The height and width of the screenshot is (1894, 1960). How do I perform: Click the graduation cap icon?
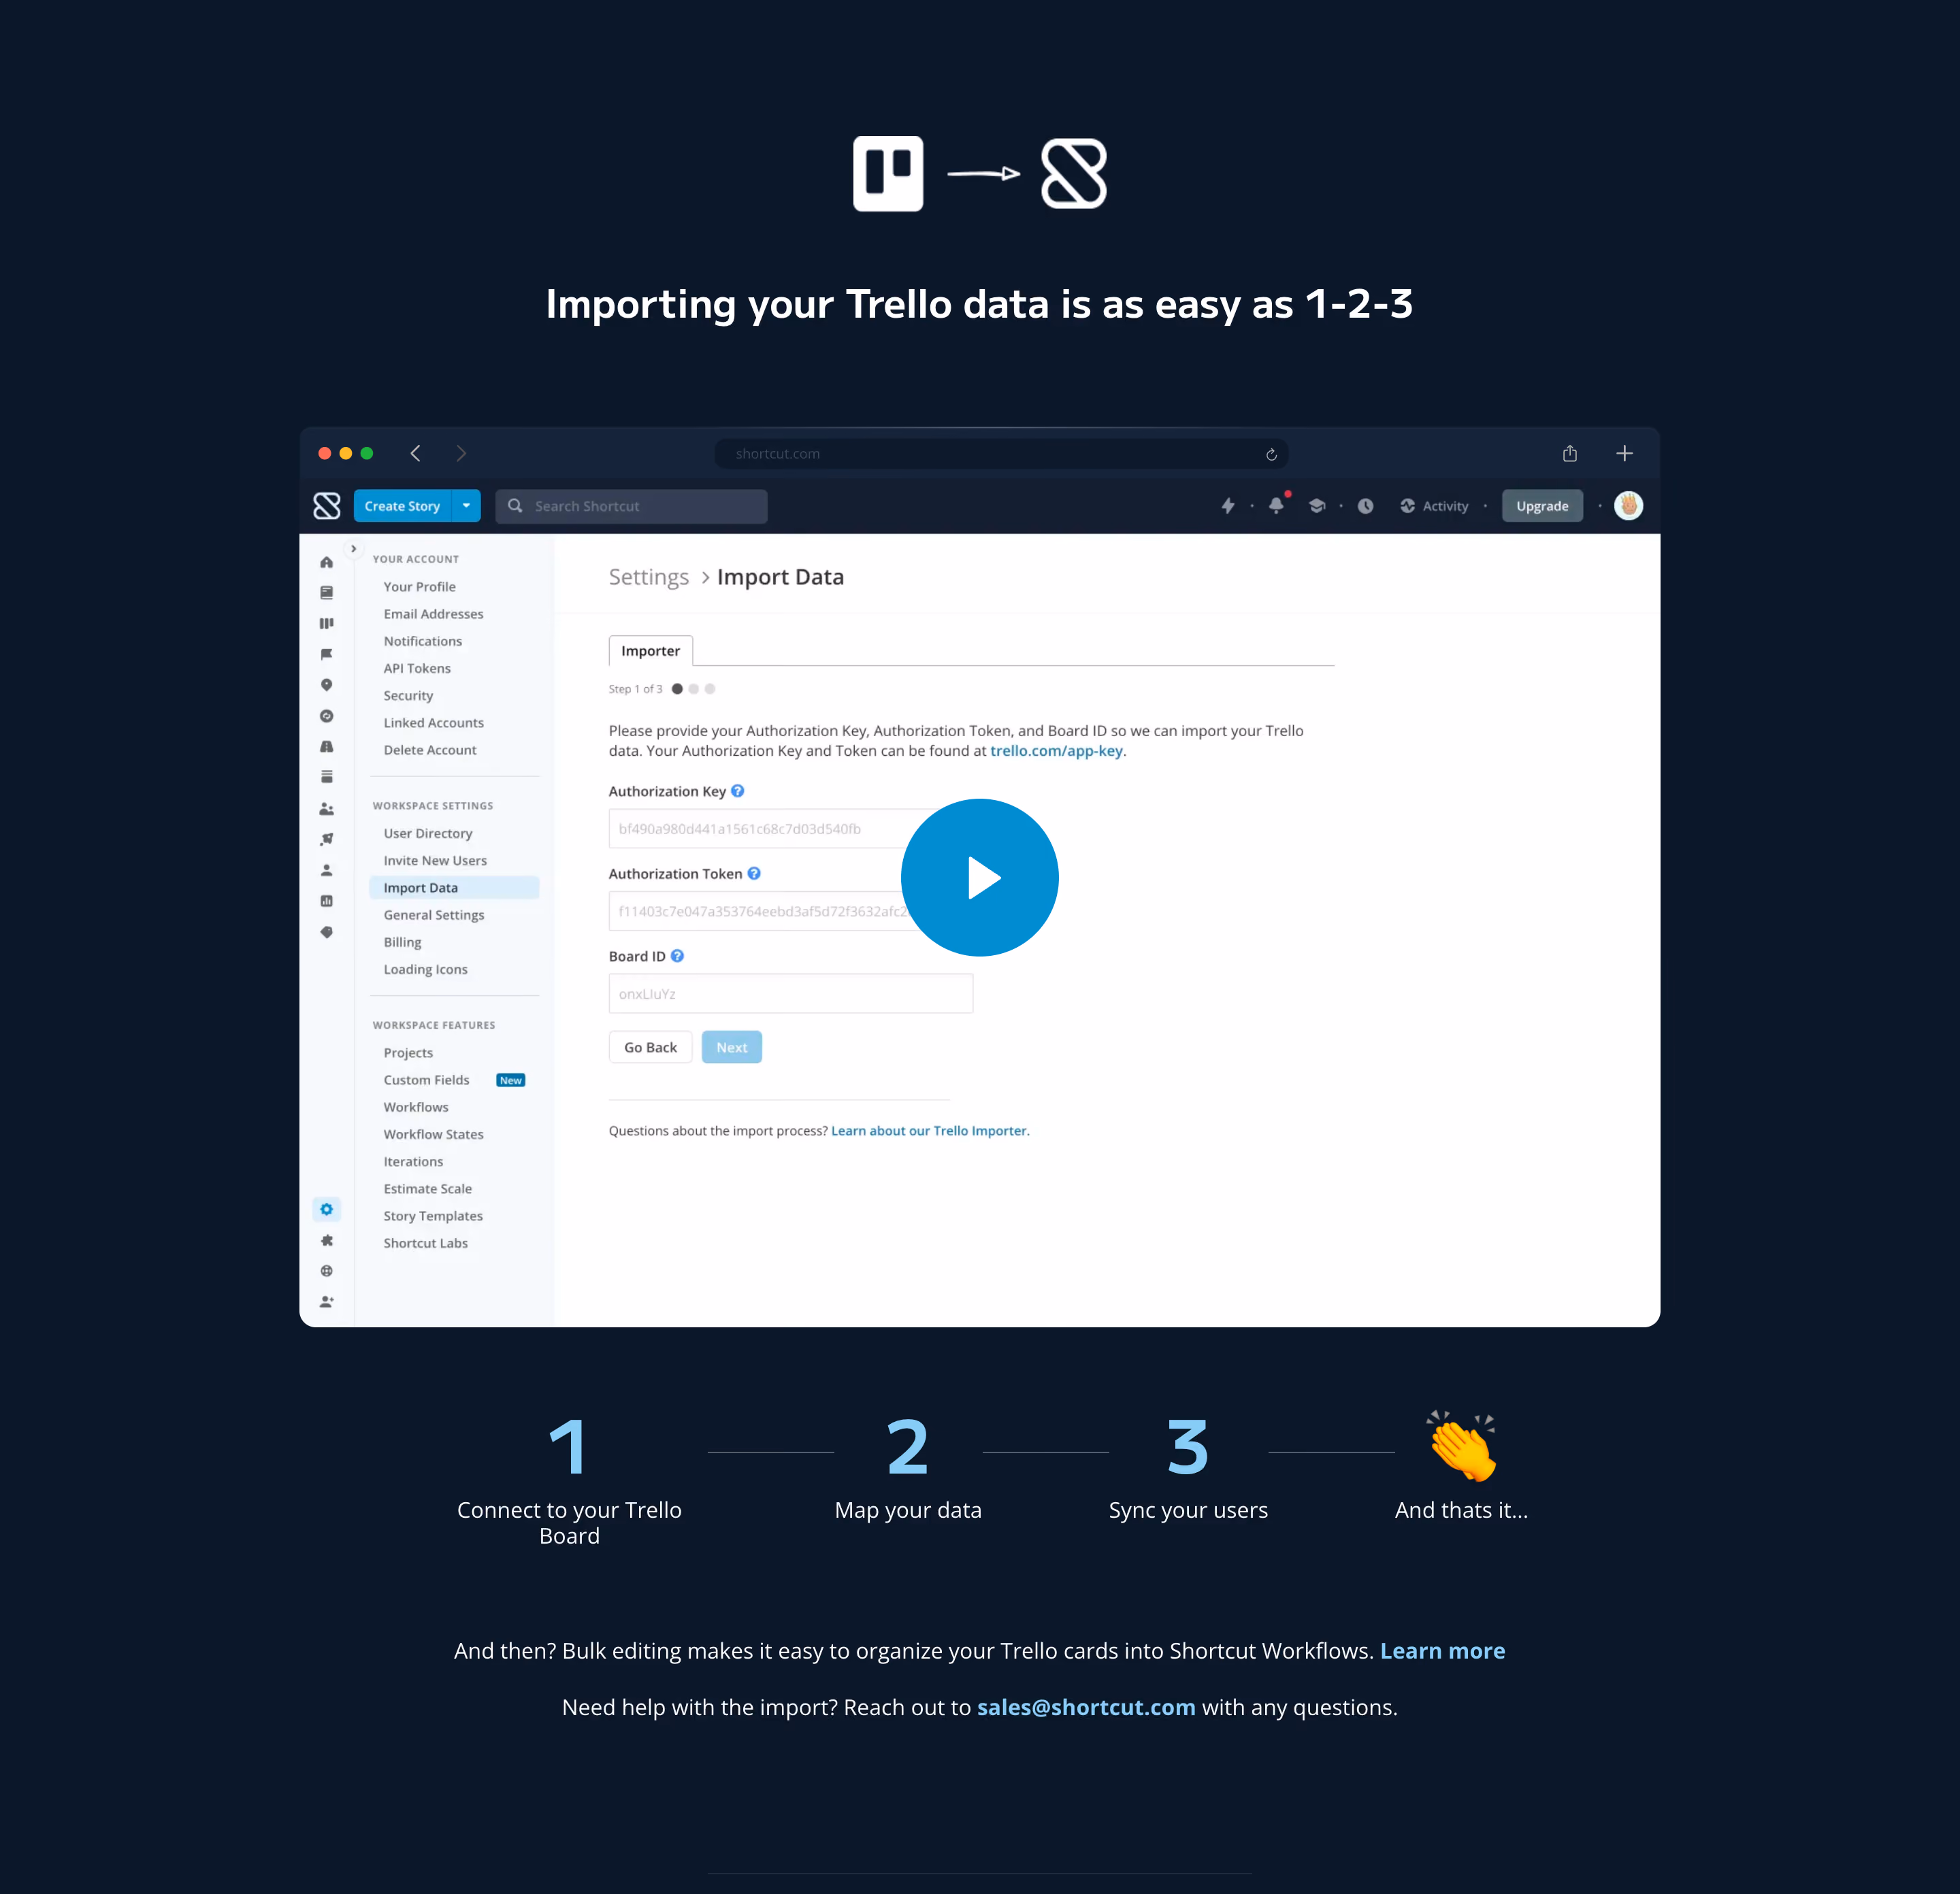tap(1317, 505)
